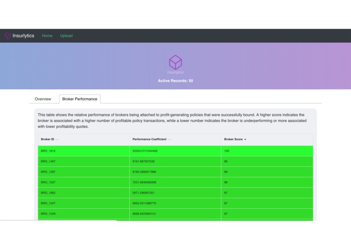Click the Insurlytics brand name in navbar
The image size is (351, 249).
(23, 36)
